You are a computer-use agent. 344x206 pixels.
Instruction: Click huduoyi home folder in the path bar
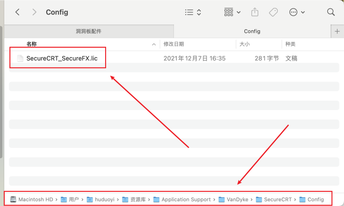pos(101,199)
